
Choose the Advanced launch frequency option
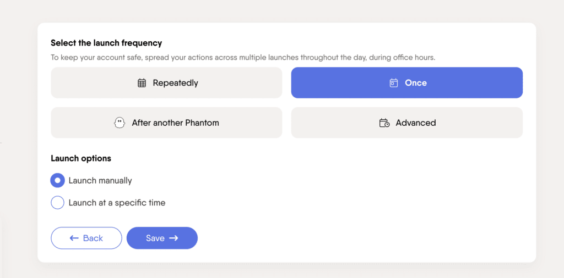click(407, 123)
